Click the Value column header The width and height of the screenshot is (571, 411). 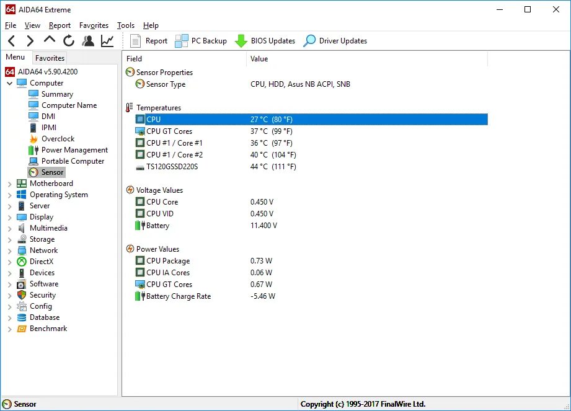[x=367, y=59]
